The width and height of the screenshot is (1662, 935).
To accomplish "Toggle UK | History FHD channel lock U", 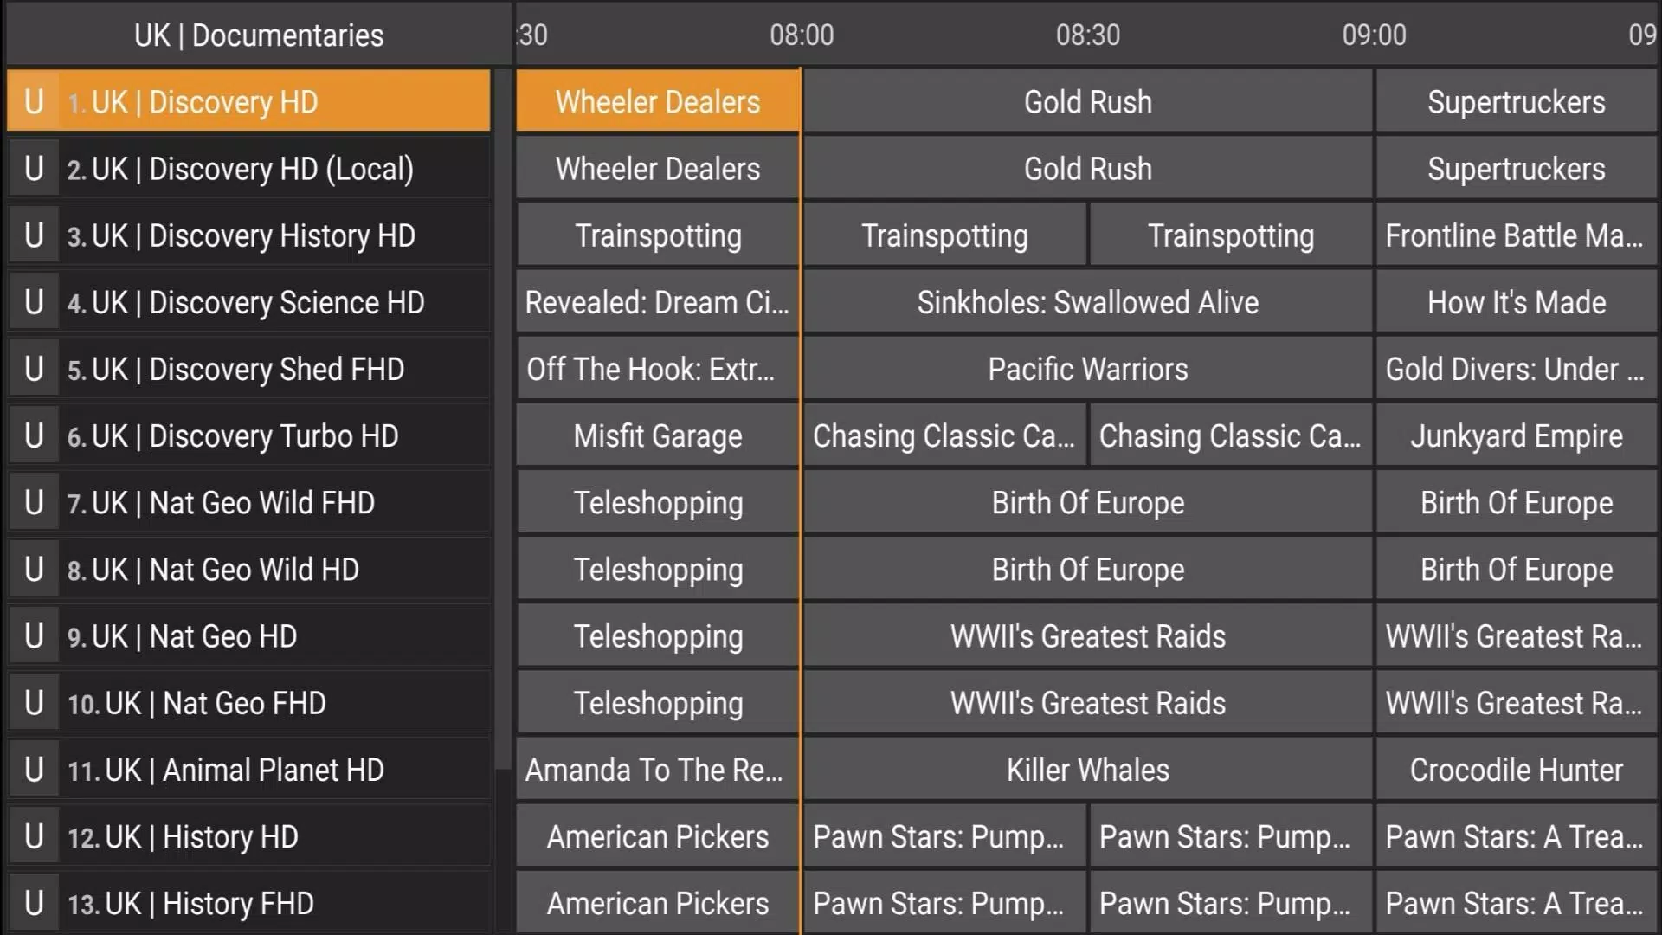I will click(x=31, y=903).
